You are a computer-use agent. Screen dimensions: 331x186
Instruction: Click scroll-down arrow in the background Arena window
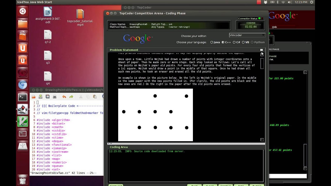click(x=305, y=168)
